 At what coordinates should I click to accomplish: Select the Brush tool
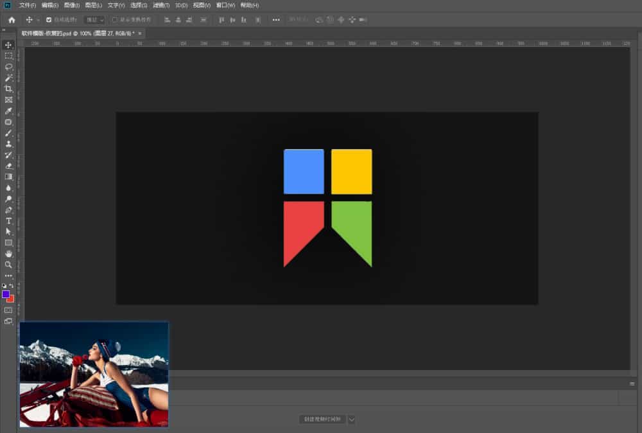(x=8, y=133)
